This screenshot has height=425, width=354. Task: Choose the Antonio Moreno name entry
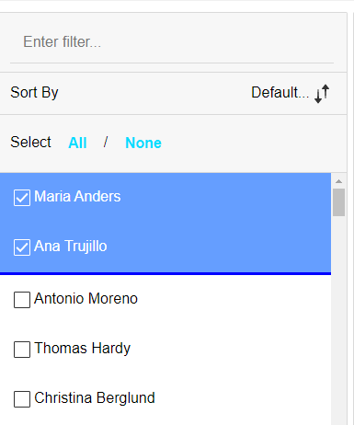tap(86, 298)
